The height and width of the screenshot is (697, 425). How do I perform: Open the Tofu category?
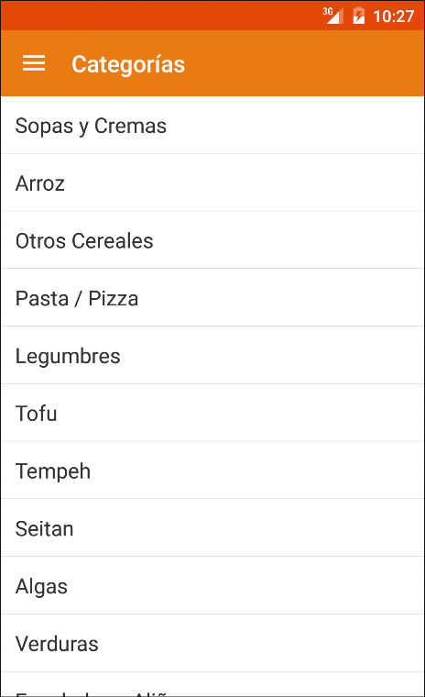tap(212, 413)
